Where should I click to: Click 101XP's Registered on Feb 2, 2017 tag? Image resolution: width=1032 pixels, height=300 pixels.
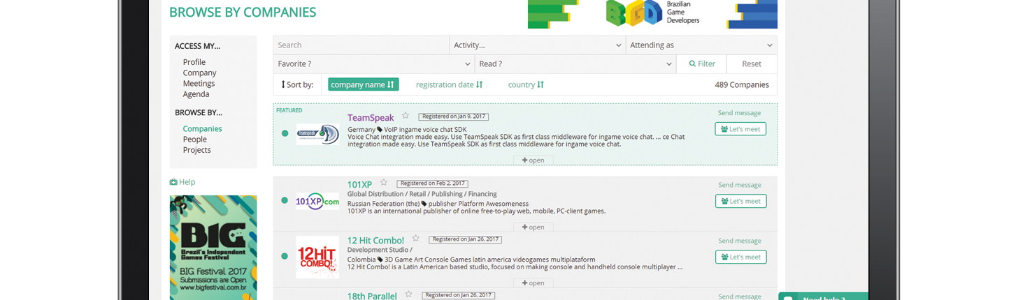[x=431, y=183]
